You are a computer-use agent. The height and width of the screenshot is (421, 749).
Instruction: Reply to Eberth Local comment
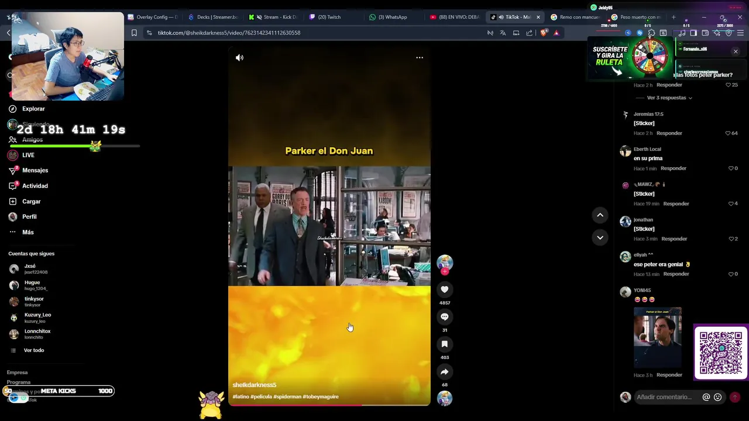point(674,168)
